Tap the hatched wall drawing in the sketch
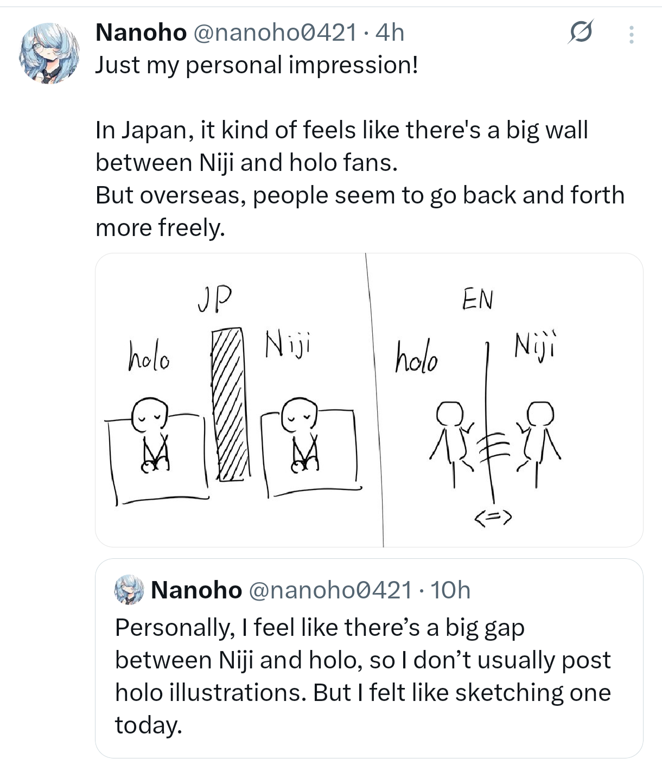Image resolution: width=662 pixels, height=772 pixels. click(231, 404)
